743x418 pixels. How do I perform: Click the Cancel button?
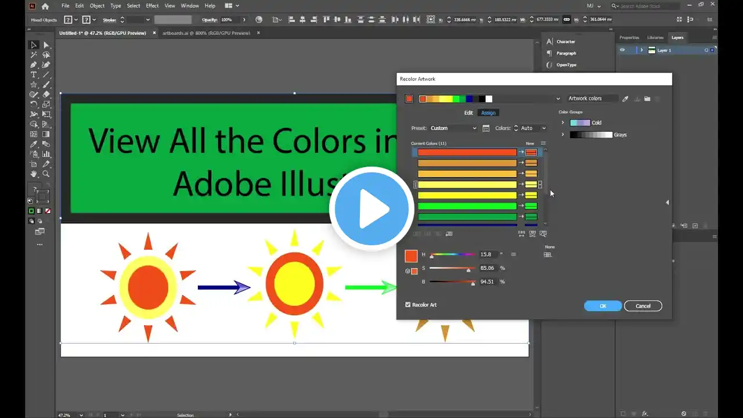click(643, 306)
